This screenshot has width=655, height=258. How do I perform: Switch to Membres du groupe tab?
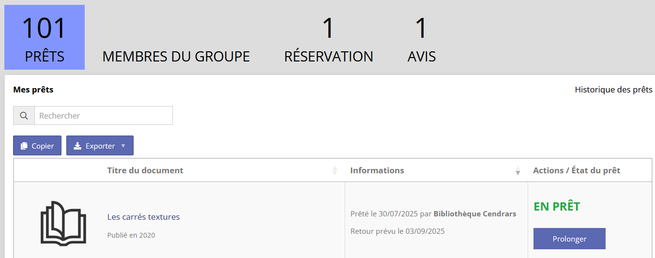tap(176, 56)
